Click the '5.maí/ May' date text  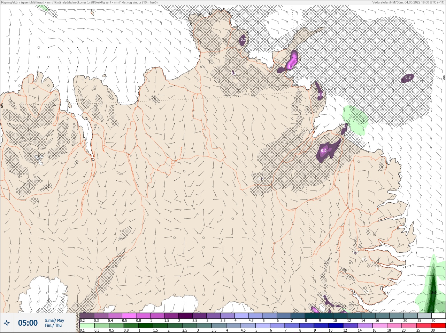tap(54, 320)
